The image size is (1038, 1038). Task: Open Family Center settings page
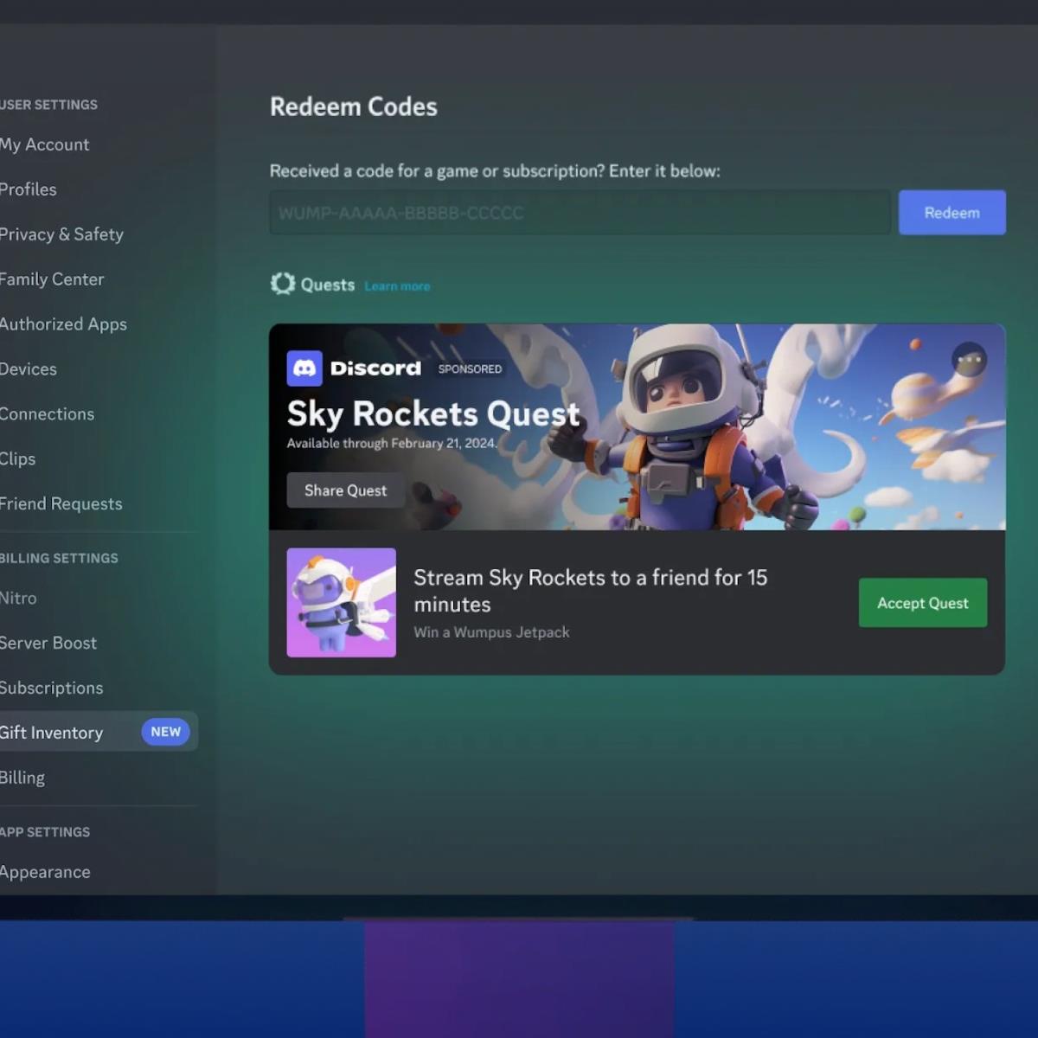[x=52, y=279]
